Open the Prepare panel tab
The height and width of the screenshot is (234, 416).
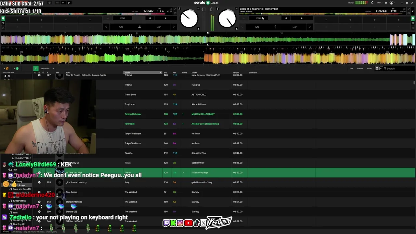click(x=360, y=69)
